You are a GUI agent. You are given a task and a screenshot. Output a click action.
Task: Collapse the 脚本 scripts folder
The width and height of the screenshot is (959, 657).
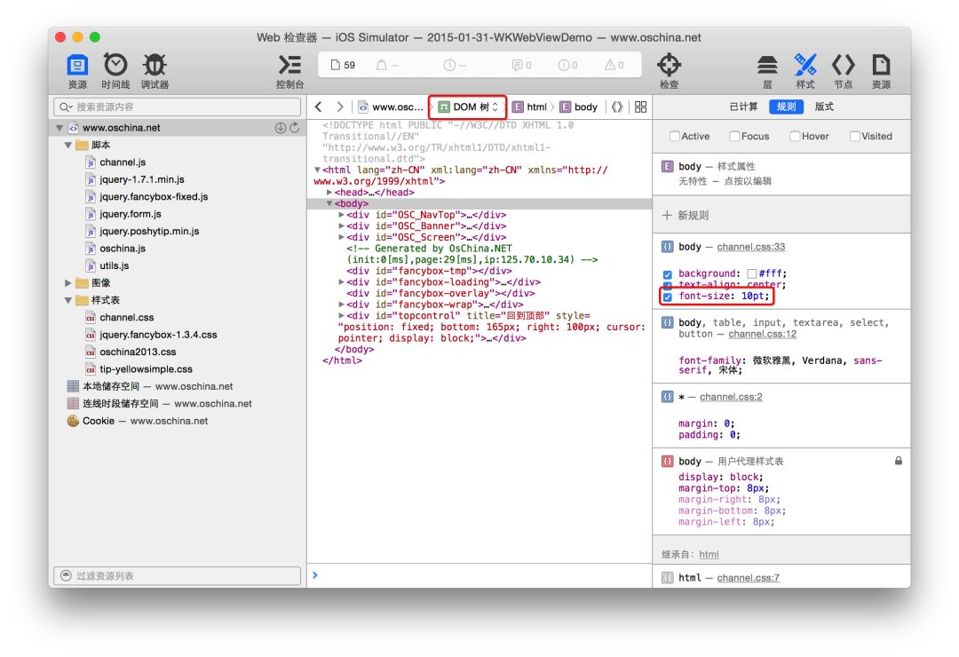point(67,145)
